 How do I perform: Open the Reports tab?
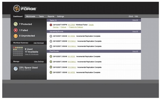(51, 16)
